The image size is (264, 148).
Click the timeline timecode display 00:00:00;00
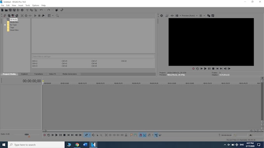pos(32,81)
